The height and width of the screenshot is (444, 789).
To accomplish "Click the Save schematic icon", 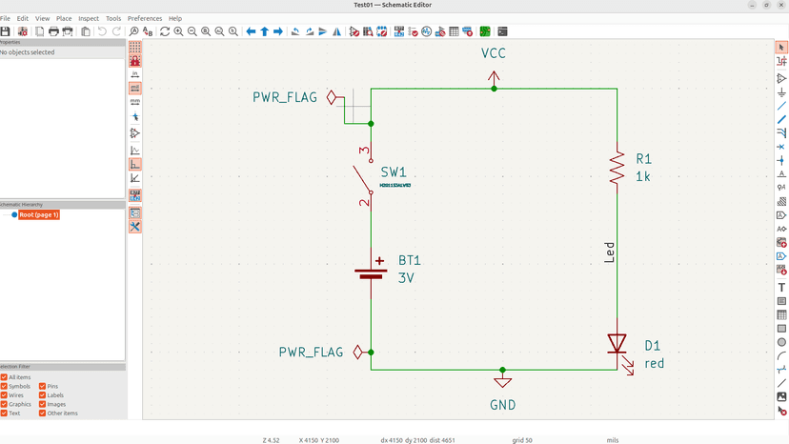I will [x=6, y=31].
